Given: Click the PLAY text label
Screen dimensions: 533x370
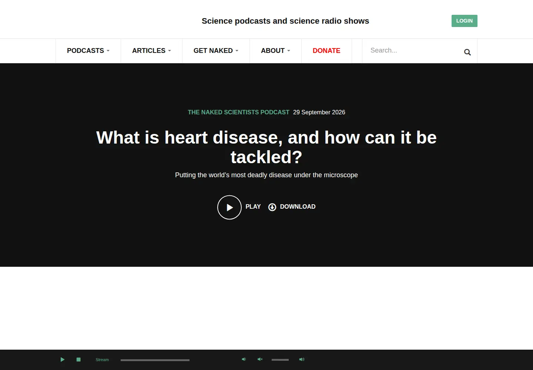Looking at the screenshot, I should click(253, 207).
